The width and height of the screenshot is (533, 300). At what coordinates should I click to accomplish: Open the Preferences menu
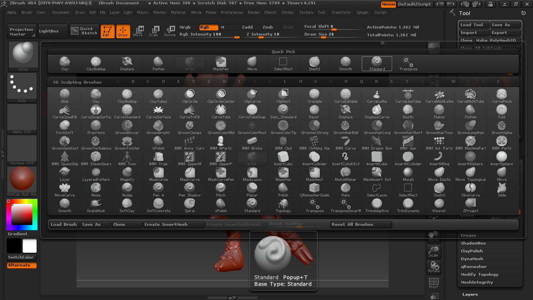232,12
